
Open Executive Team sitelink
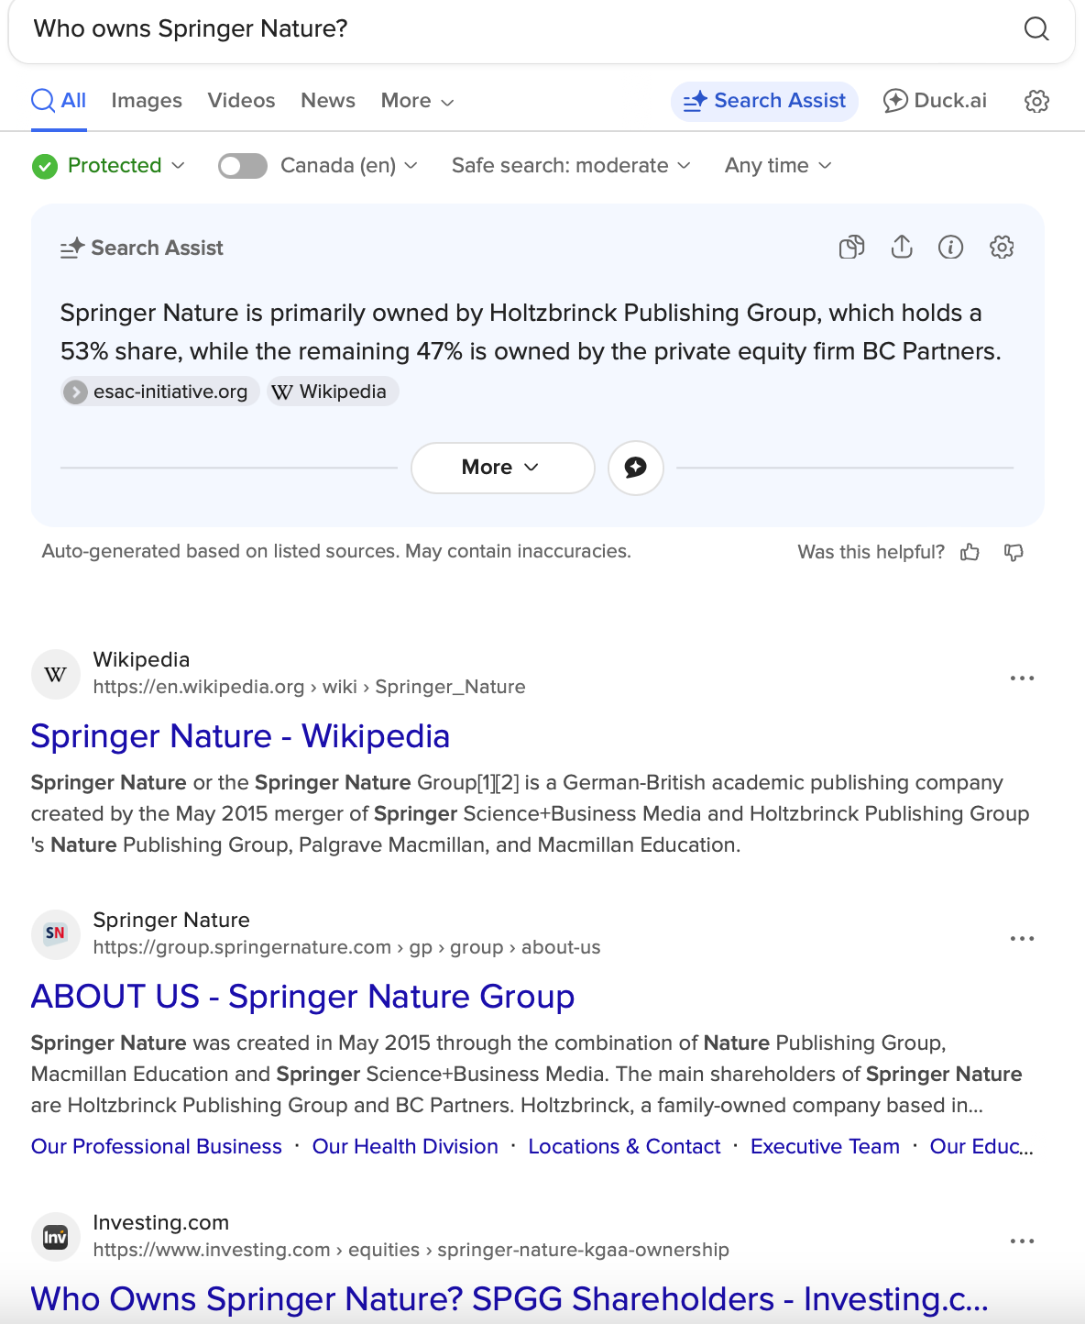pyautogui.click(x=825, y=1147)
